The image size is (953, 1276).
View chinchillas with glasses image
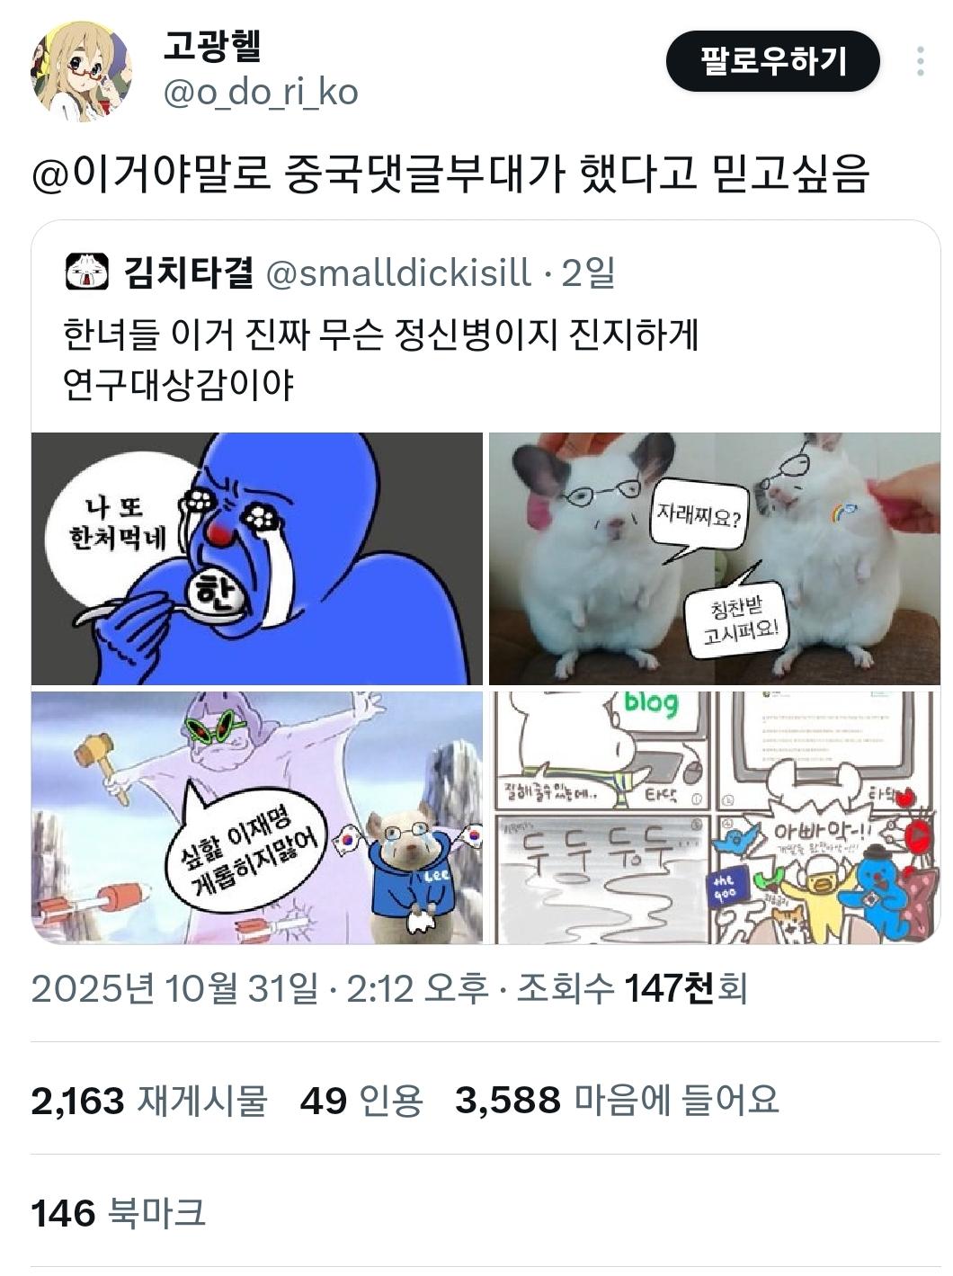tap(715, 558)
